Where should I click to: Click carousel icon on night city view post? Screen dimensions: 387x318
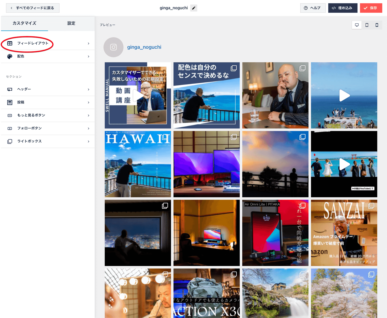(x=165, y=206)
